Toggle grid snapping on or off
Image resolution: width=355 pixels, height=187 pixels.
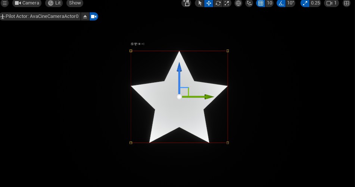261,3
